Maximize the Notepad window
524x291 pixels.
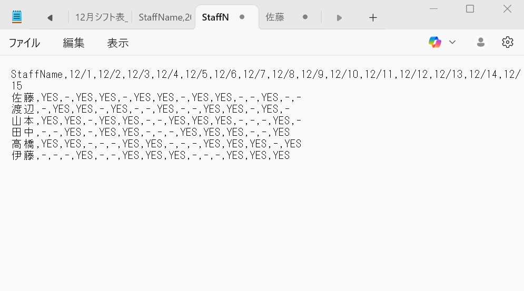(470, 8)
